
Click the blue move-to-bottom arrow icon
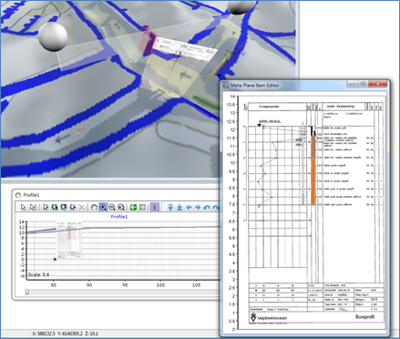point(179,207)
